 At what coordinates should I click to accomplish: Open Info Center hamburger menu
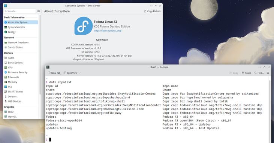(39, 11)
